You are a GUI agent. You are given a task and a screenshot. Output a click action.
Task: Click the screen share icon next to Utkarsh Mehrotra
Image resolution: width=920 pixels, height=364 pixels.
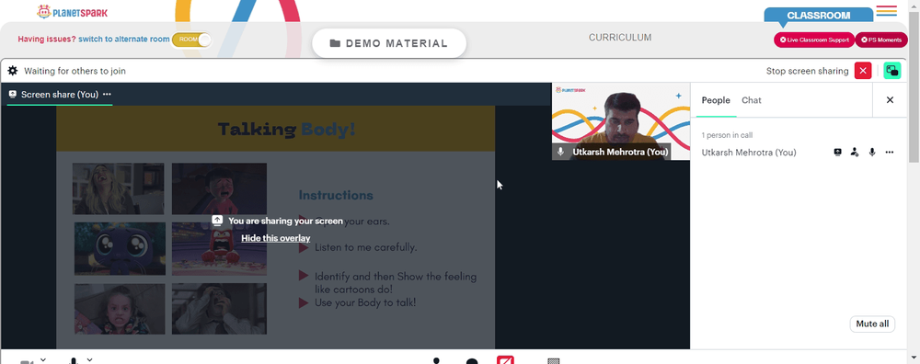point(837,153)
